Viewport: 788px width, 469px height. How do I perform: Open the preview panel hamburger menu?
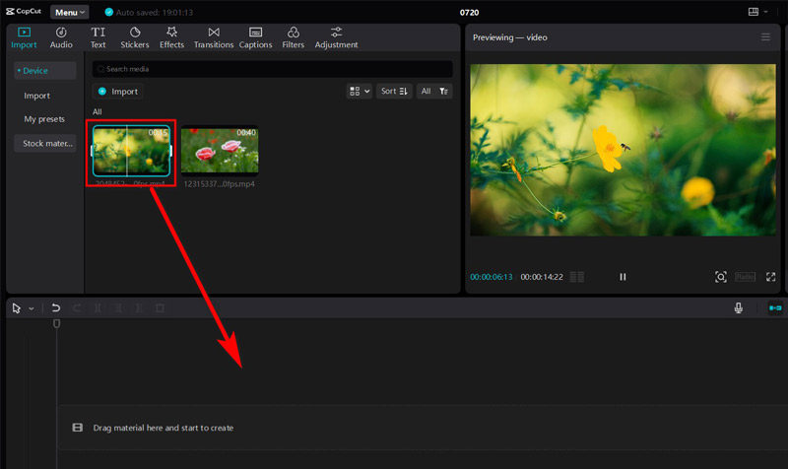click(765, 37)
